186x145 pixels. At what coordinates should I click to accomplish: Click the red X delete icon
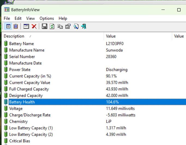pyautogui.click(x=34, y=26)
